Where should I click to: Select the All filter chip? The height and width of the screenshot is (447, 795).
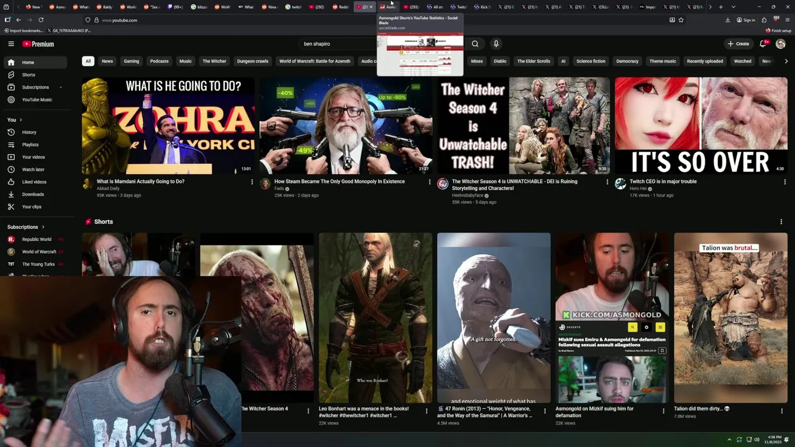pyautogui.click(x=88, y=61)
